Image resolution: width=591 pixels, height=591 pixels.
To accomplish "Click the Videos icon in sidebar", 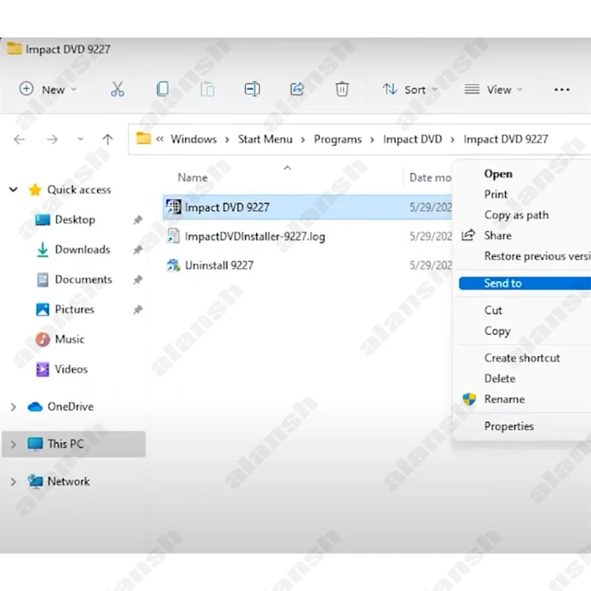I will (x=43, y=369).
